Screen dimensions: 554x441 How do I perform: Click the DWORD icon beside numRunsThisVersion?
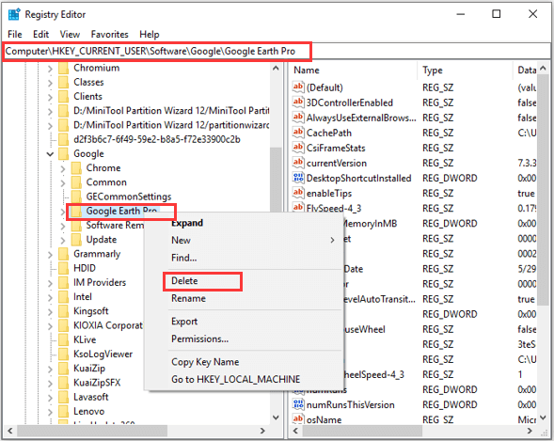point(298,404)
